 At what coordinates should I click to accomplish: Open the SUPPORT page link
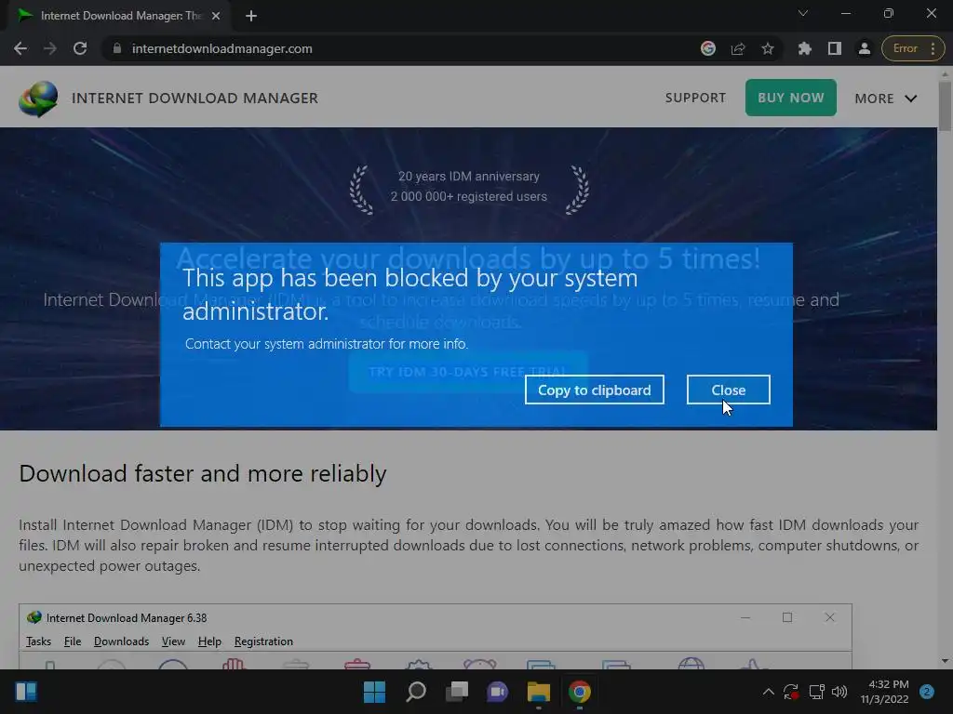point(695,98)
